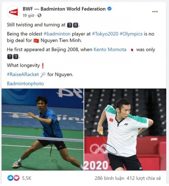This screenshot has height=186, width=169.
Task: Click the blue Like reaction icon
Action: pos(10,178)
